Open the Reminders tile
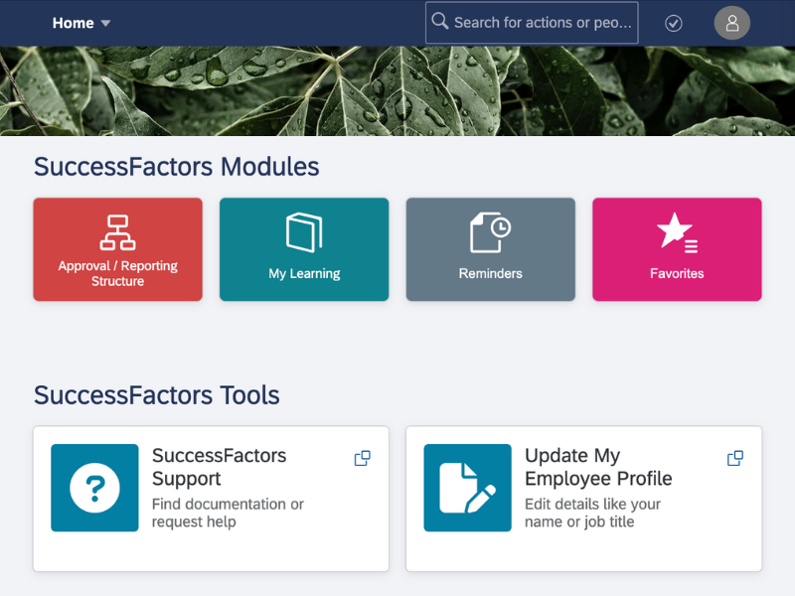Screen dimensions: 795x596 tap(490, 249)
